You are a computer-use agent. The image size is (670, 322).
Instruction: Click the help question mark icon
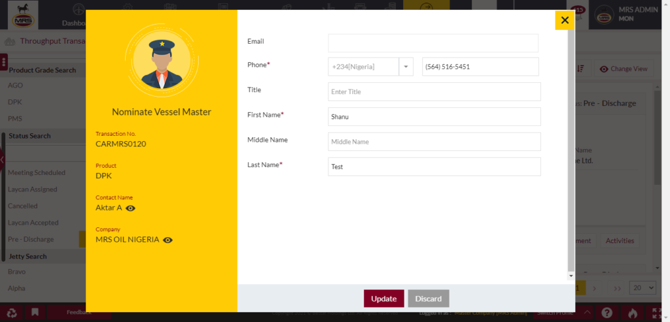(607, 313)
